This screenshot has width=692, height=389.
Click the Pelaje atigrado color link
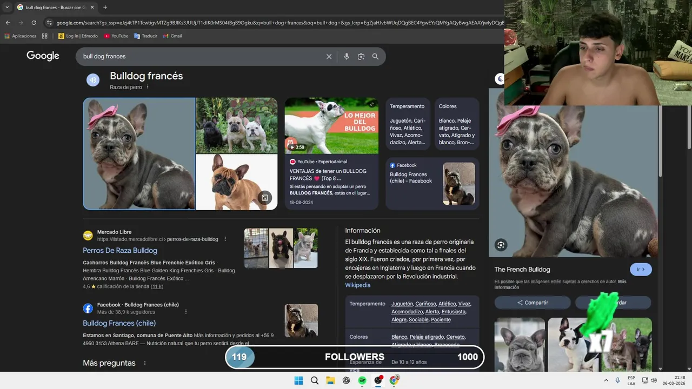[427, 337]
